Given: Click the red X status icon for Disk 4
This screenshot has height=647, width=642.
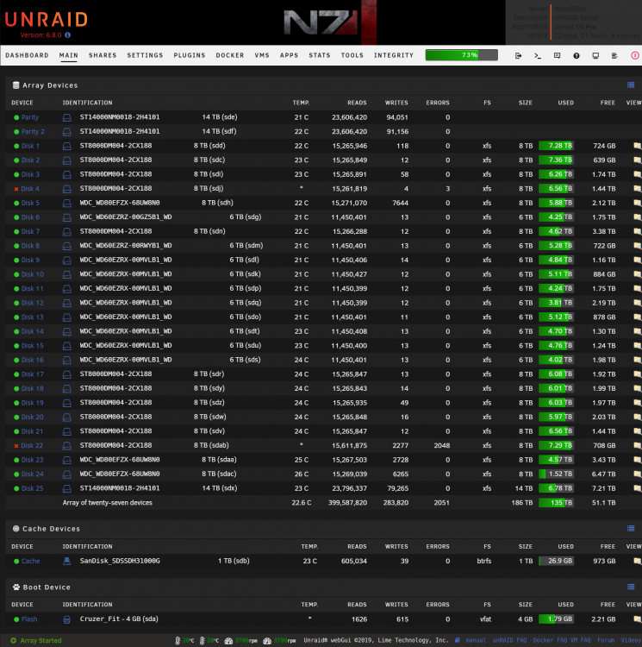Looking at the screenshot, I should 16,189.
